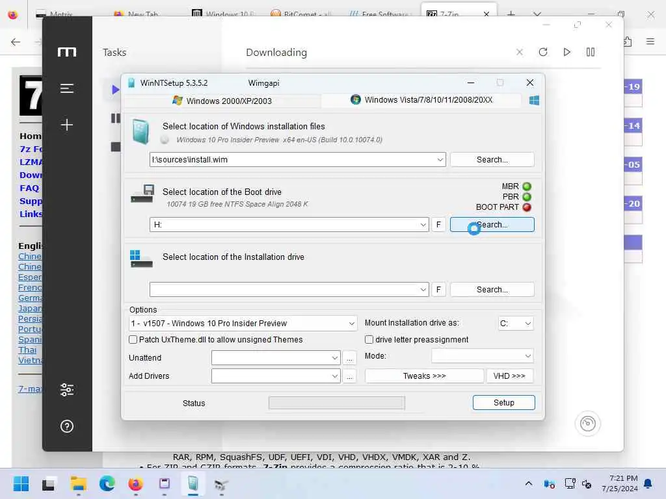Click the Windows logo icon in WinNTSetup
The height and width of the screenshot is (499, 666).
(535, 100)
